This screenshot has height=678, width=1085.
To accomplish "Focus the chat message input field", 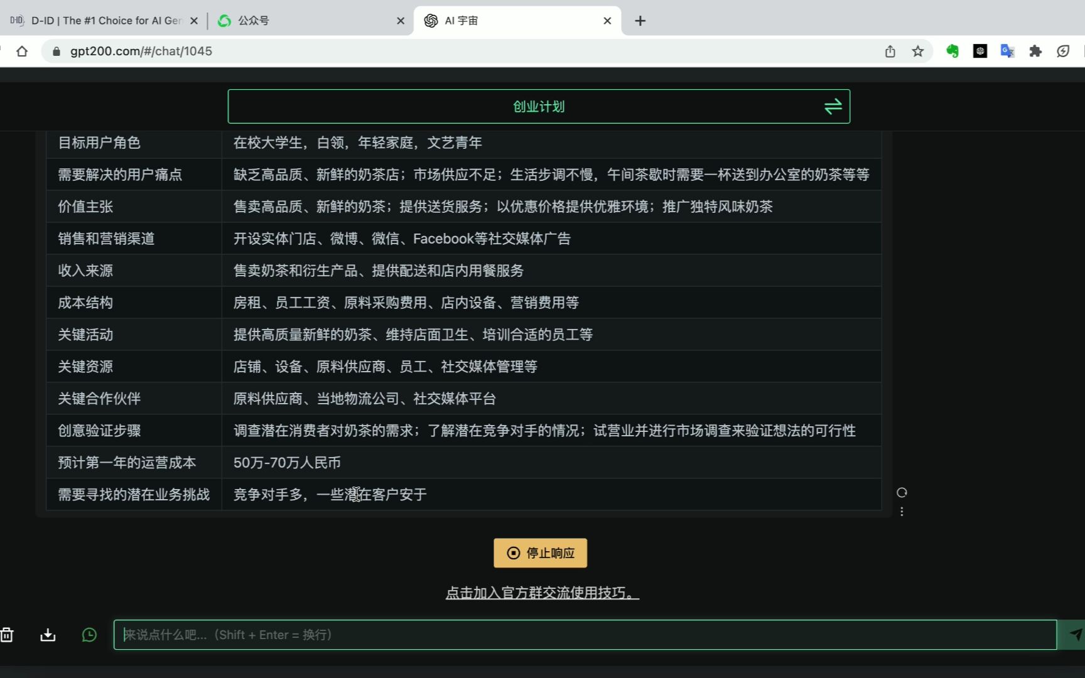I will 585,635.
